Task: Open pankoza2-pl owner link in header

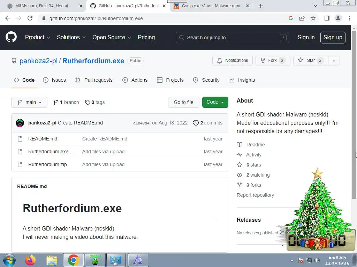Action: [38, 61]
